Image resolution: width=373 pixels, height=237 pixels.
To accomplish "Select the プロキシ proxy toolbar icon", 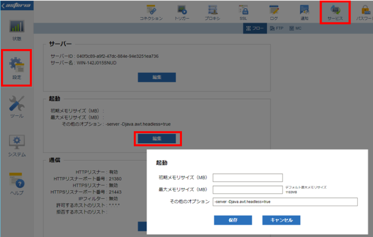I will [x=212, y=12].
